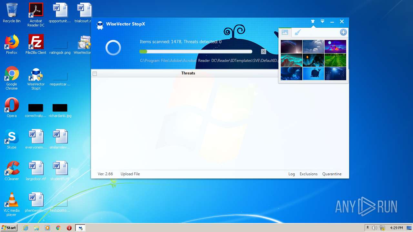The image size is (413, 232).
Task: Open the Quarantine link
Action: click(x=332, y=174)
